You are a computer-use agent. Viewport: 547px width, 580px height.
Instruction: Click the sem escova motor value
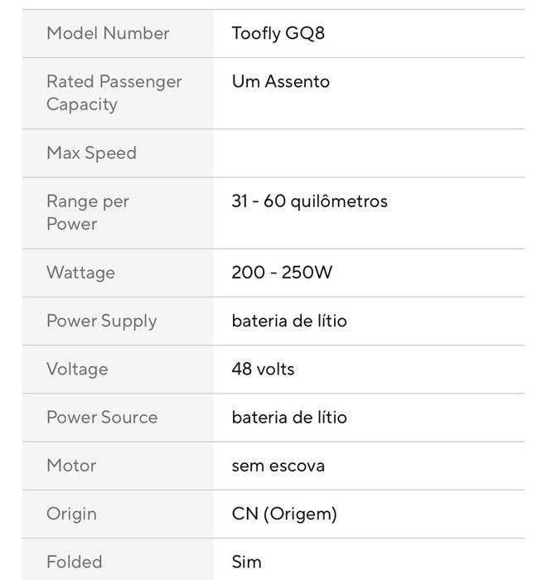tap(278, 466)
